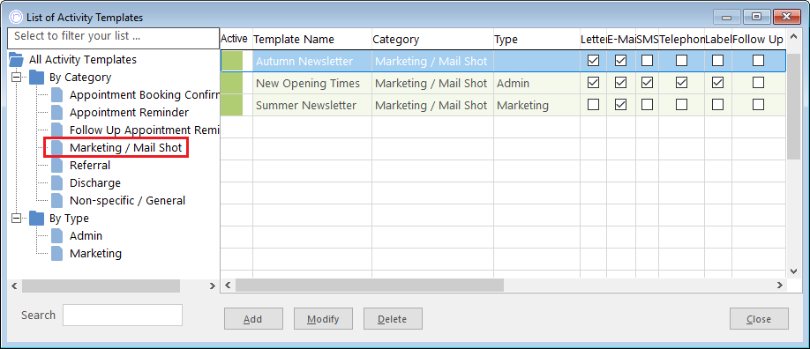
Task: Select All Activity Templates root
Action: click(x=83, y=60)
